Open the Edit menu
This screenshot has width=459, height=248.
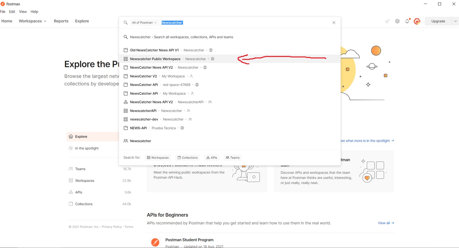(12, 12)
